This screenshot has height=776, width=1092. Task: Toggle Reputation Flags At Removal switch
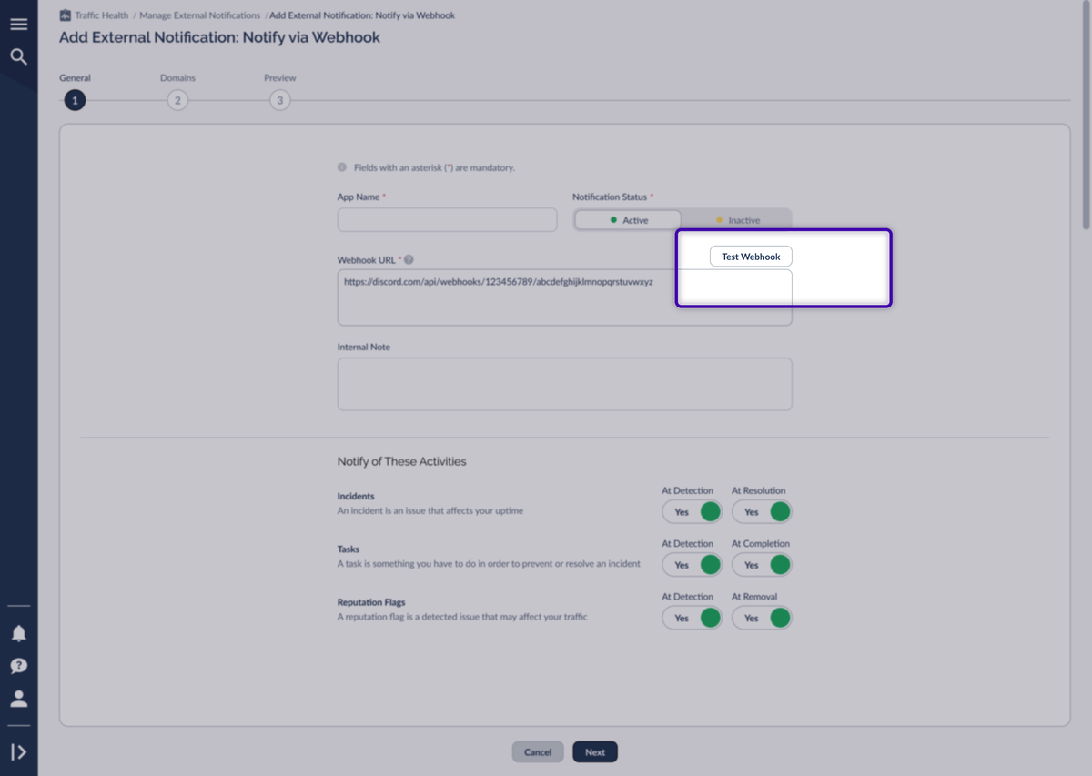tap(762, 618)
